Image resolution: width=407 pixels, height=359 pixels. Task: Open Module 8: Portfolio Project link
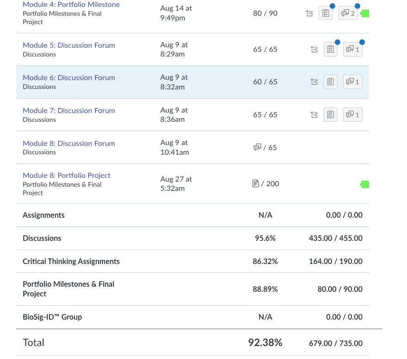click(x=66, y=176)
